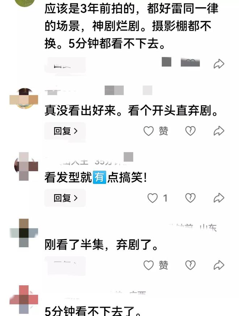Viewport: 239px width, 316px height.
Task: Share the comment 看发型就有点搞笑
Action: point(219,198)
